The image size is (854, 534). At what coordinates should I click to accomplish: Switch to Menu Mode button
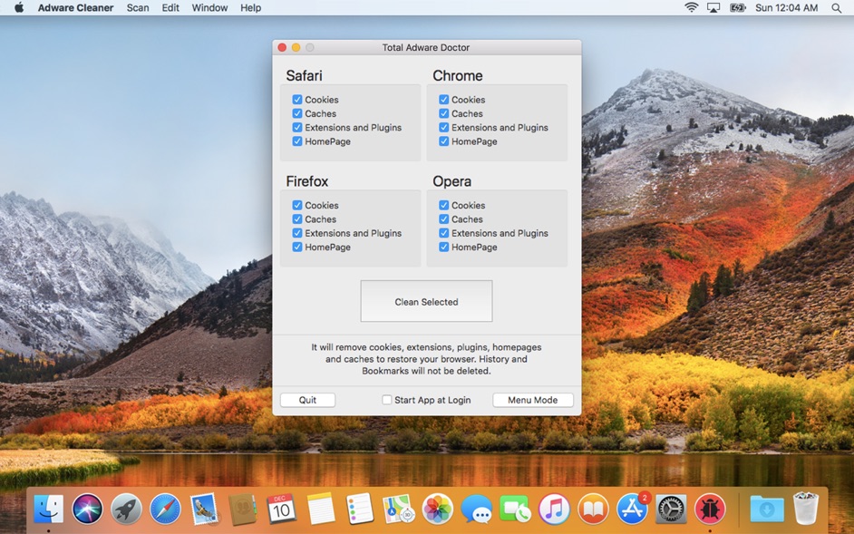click(533, 400)
